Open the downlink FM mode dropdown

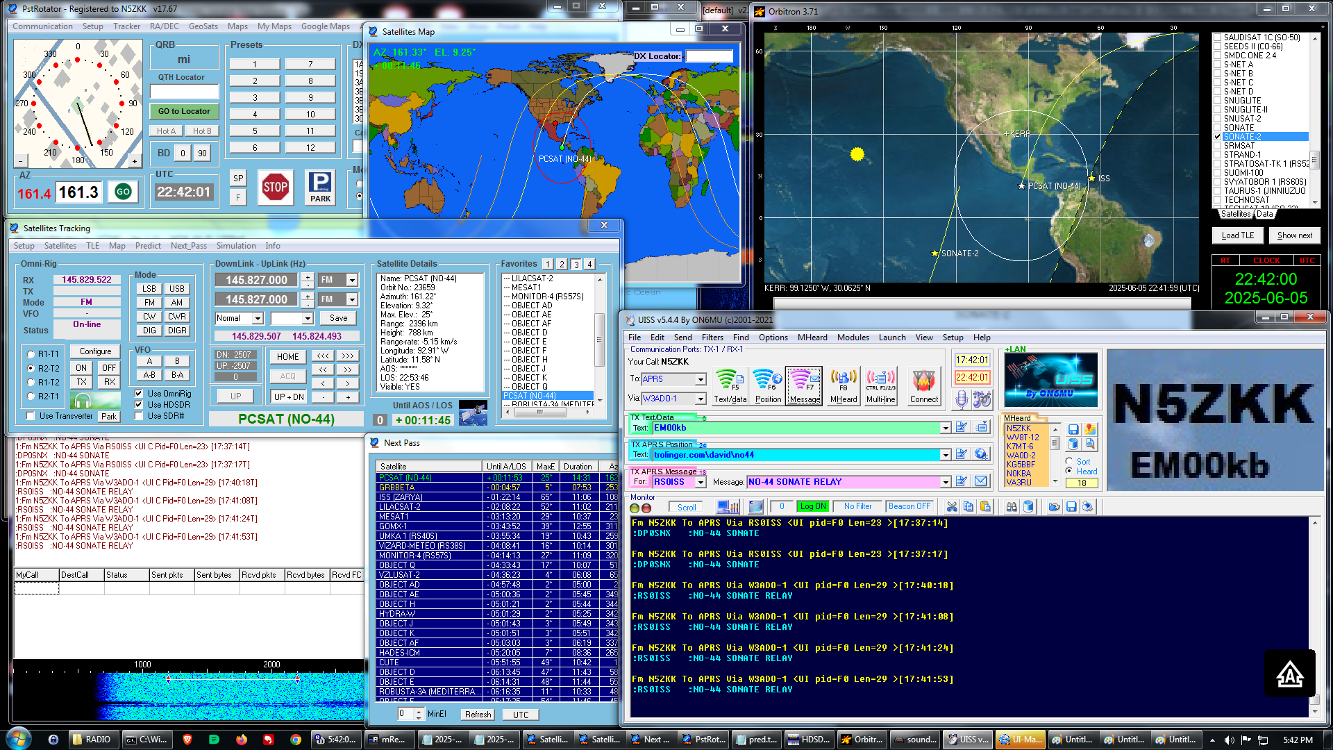pos(352,280)
